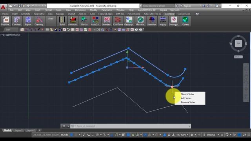Select Add Vertex from context menu
Image resolution: width=251 pixels, height=141 pixels.
[186, 98]
